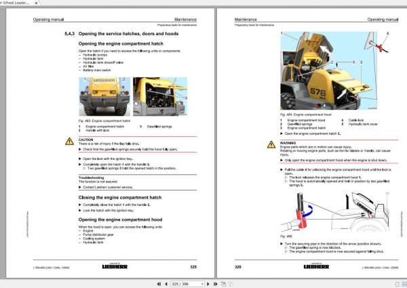Click the 576 loader engine hood illustration
The height and width of the screenshot is (288, 407).
328,70
